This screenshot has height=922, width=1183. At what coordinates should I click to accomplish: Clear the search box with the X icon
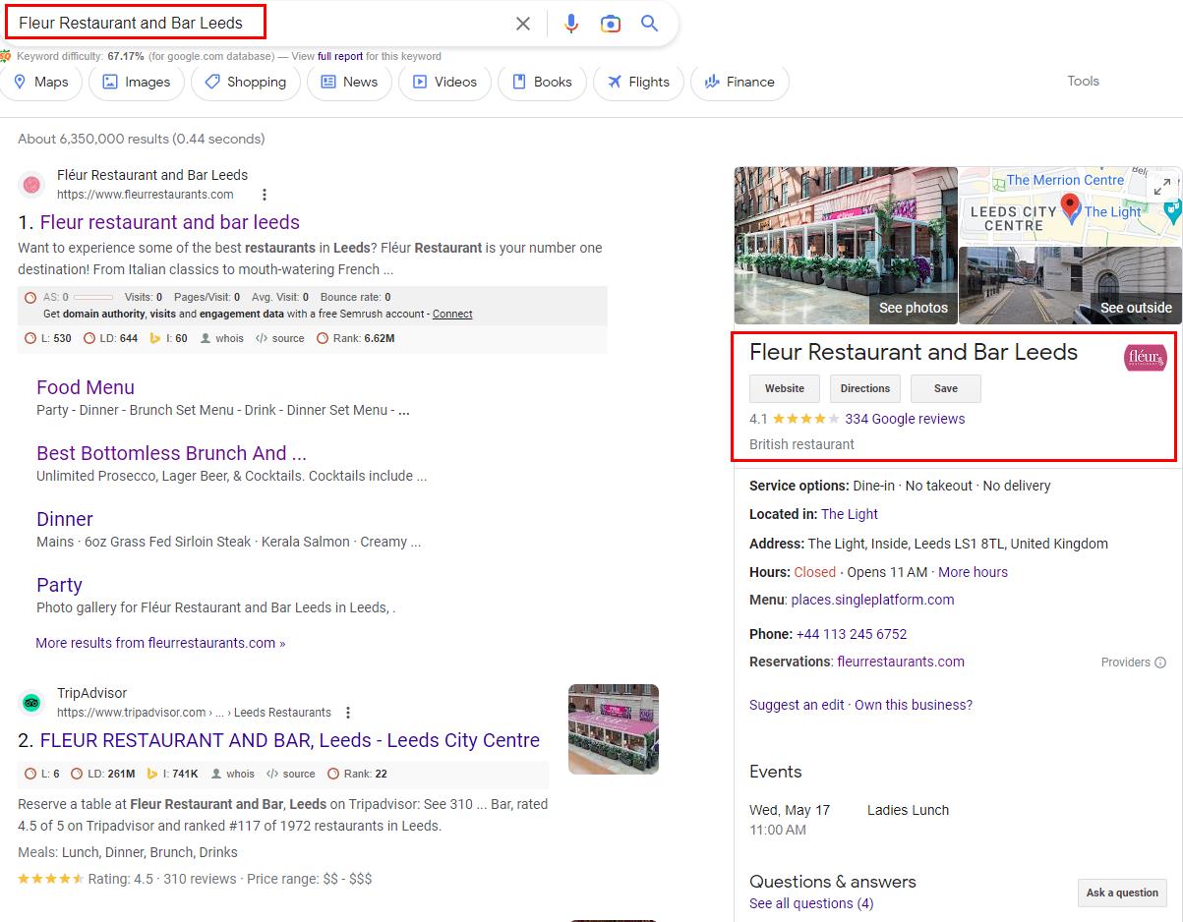pyautogui.click(x=523, y=24)
